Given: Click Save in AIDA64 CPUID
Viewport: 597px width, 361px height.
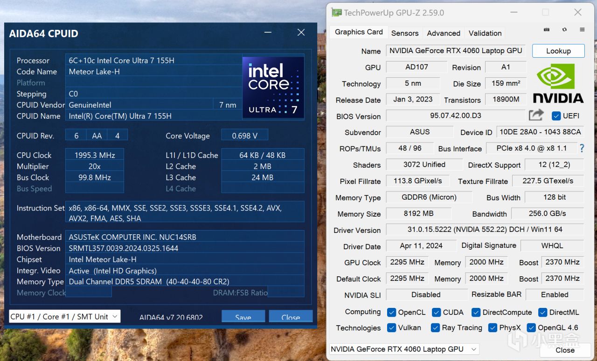Looking at the screenshot, I should coord(243,316).
